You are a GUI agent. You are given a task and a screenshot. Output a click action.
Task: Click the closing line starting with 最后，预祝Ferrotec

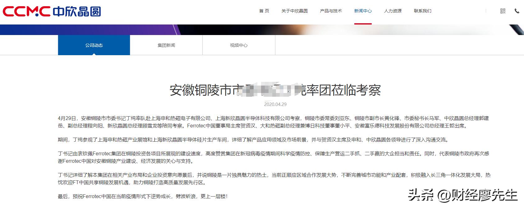[x=143, y=197]
